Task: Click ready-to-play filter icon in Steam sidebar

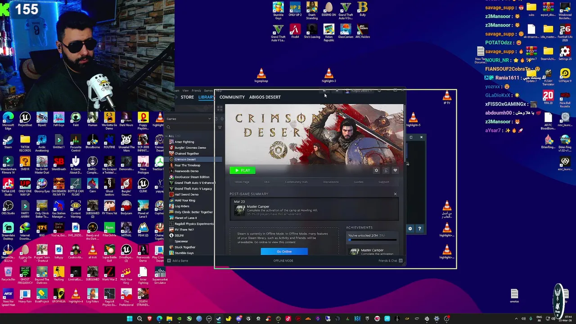Action: [x=221, y=119]
